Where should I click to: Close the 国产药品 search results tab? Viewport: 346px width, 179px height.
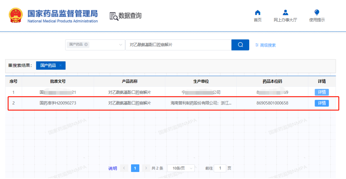coord(61,66)
